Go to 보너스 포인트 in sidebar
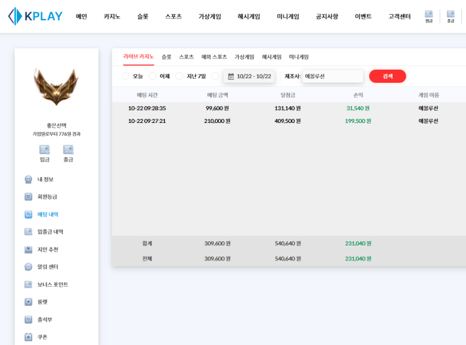466x345 pixels. click(52, 284)
